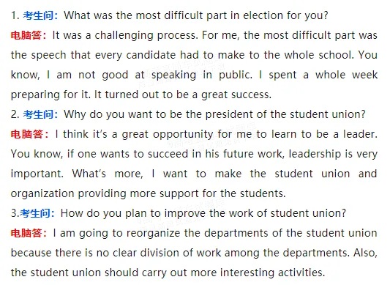
Task: Click the word 'leadership' in second answer
Action: point(315,154)
